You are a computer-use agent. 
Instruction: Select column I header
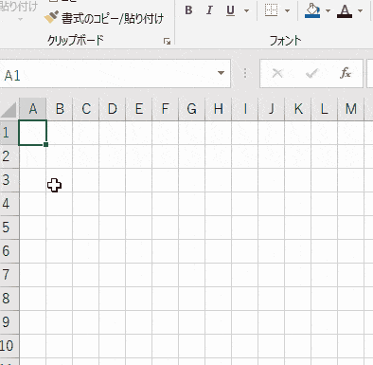(245, 109)
